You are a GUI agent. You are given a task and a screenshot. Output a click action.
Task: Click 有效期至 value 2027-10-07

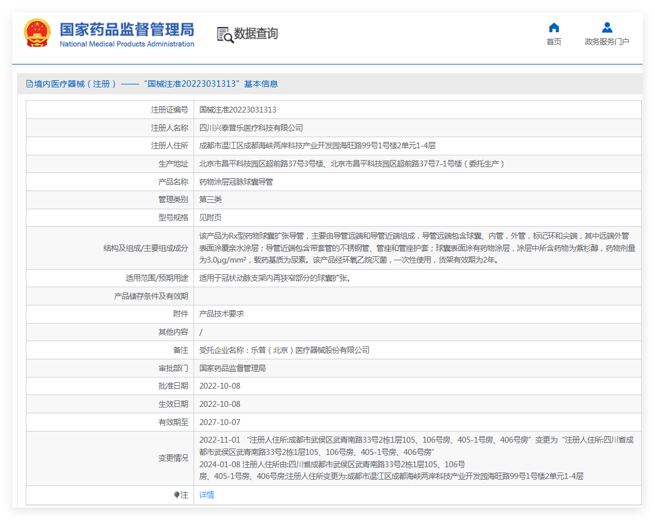220,422
